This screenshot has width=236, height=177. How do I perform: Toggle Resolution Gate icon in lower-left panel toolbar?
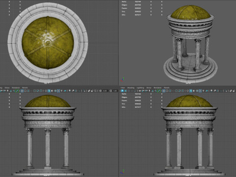[x=29, y=90]
